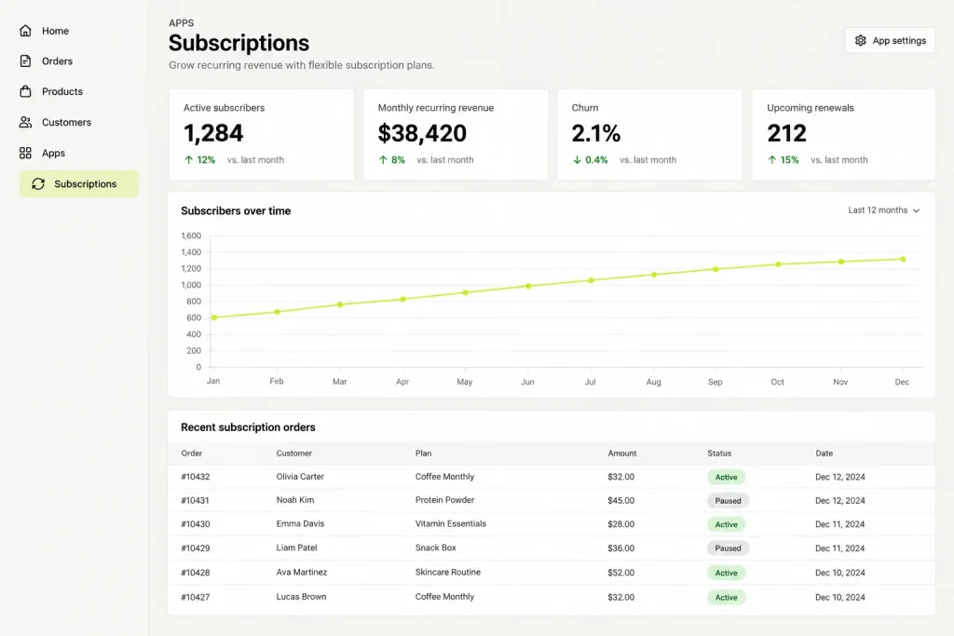
Task: Click the Paused badge for Noah Kim
Action: [x=728, y=501]
